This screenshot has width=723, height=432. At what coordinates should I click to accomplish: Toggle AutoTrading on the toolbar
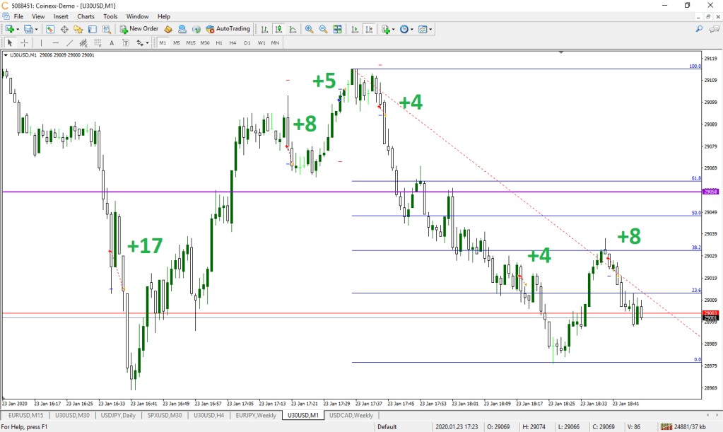pos(228,29)
